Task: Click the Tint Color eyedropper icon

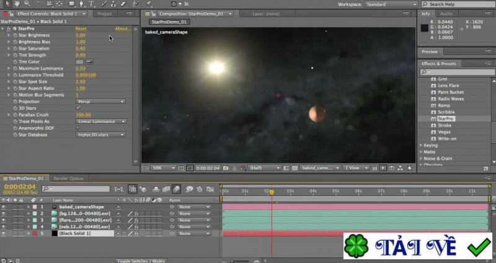Action: click(89, 61)
